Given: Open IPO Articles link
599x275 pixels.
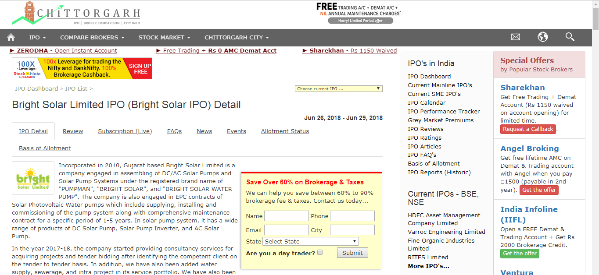Looking at the screenshot, I should click(424, 147).
